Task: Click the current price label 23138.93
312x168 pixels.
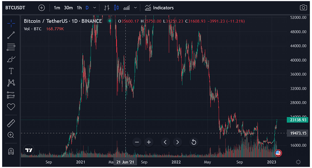Action: click(298, 120)
